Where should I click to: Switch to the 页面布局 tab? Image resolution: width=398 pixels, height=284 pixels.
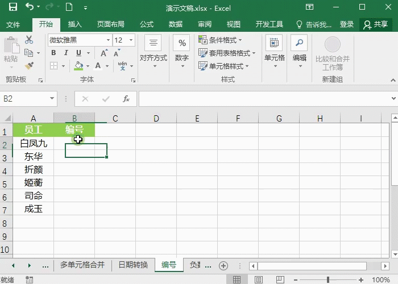[x=111, y=24]
